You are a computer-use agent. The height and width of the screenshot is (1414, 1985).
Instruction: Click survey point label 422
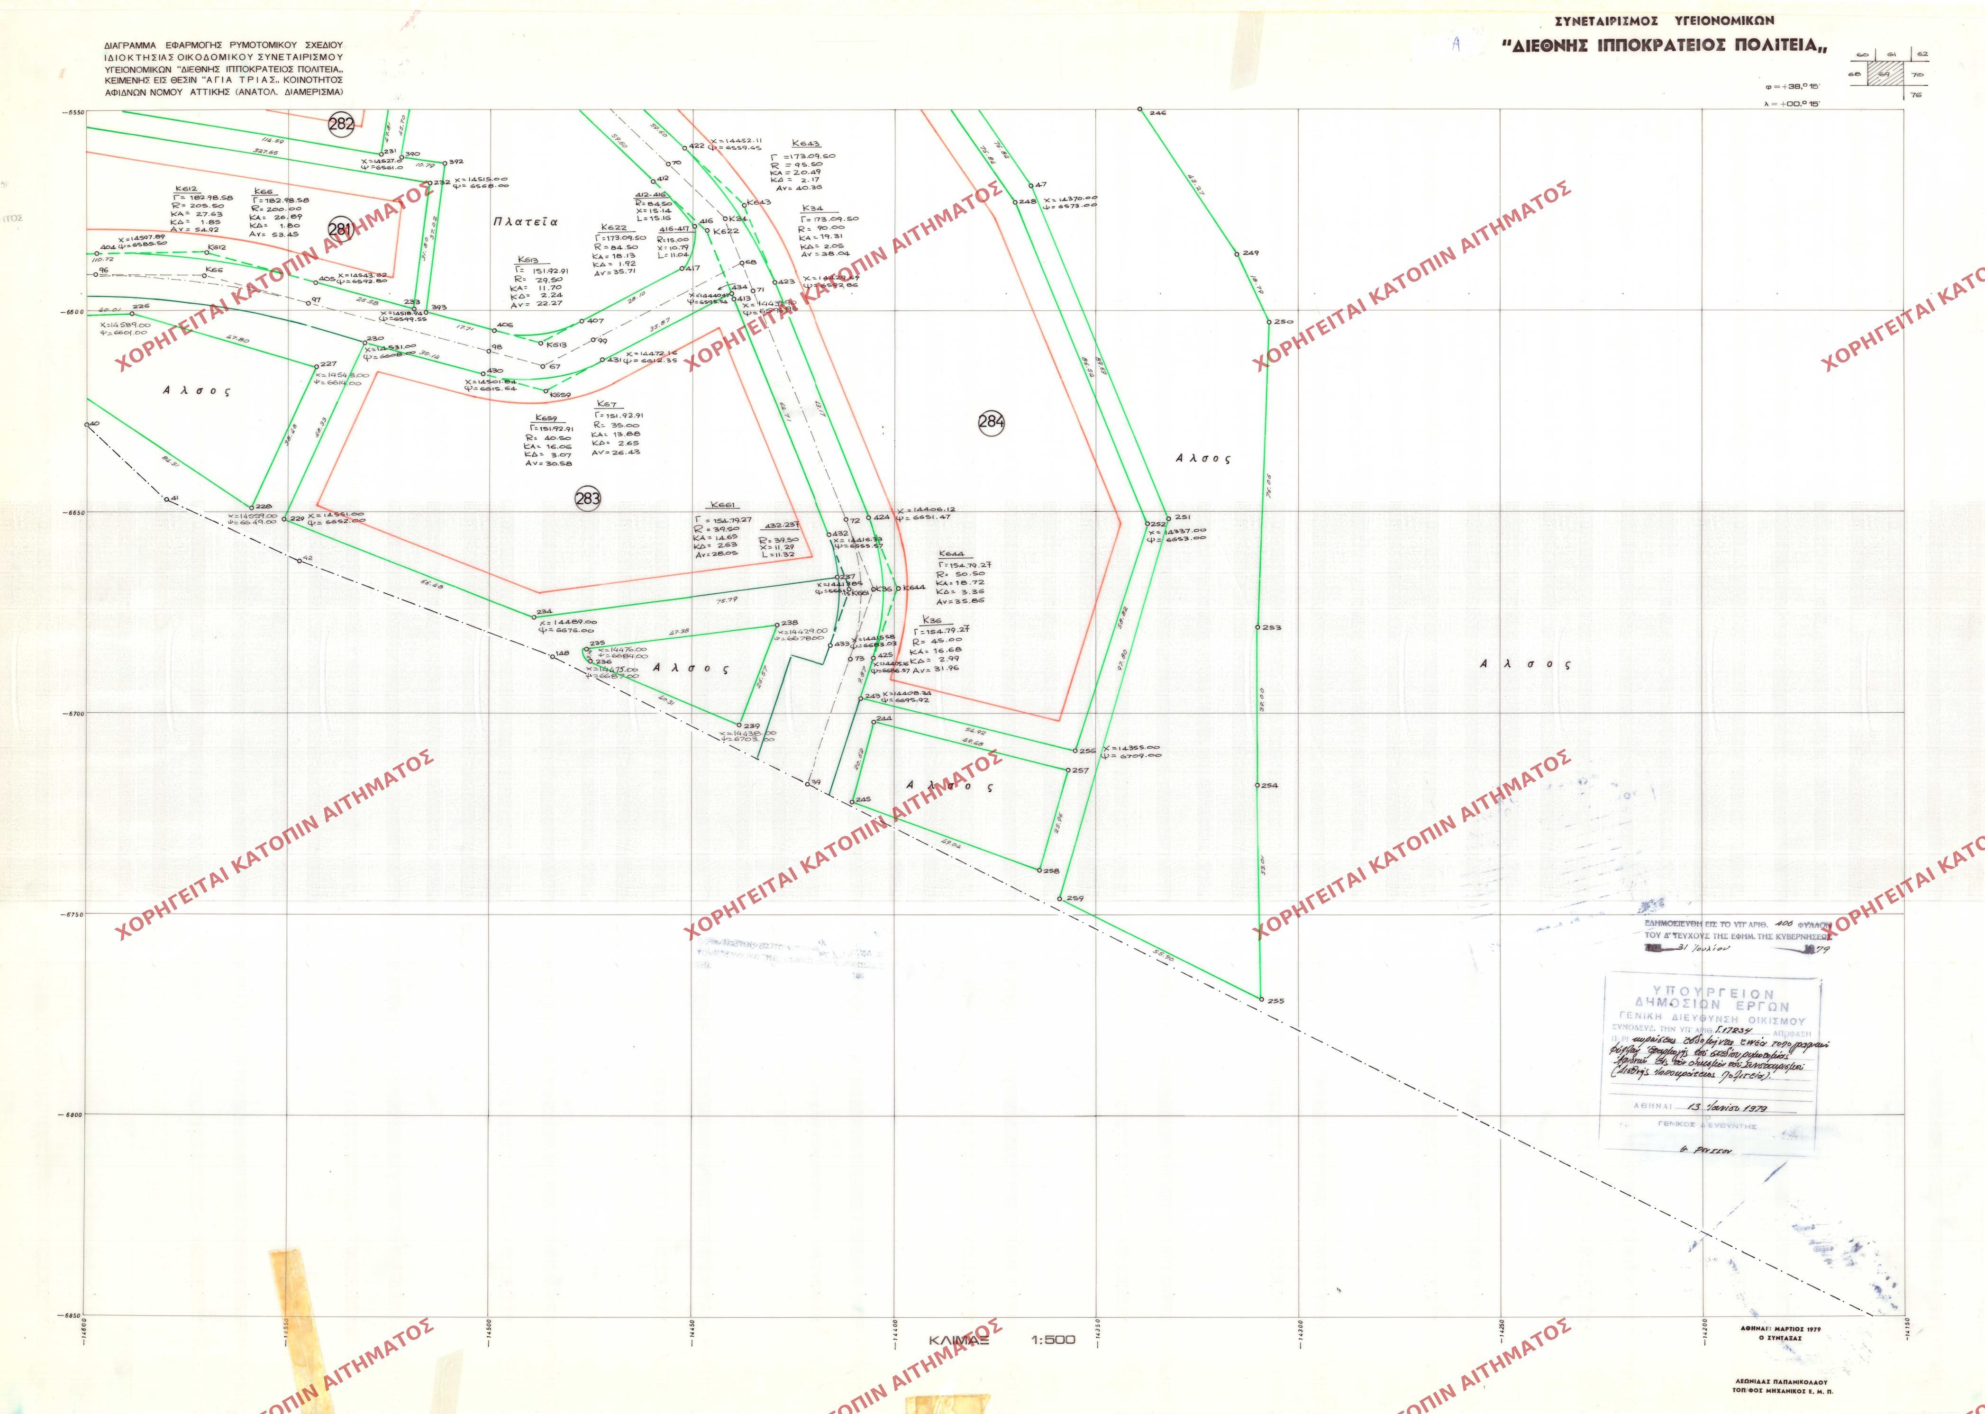(696, 146)
